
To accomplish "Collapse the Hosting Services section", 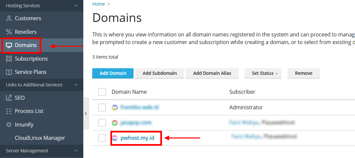I will (76, 5).
